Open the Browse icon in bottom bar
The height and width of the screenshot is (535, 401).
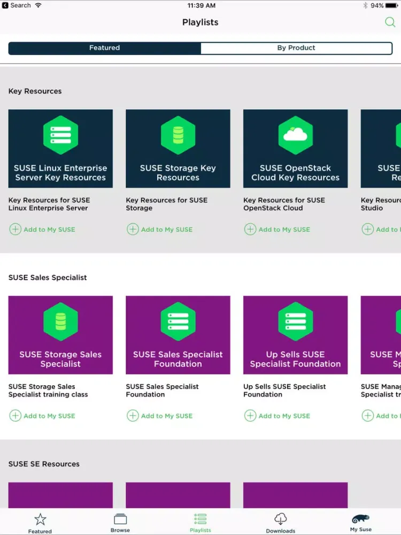[120, 519]
